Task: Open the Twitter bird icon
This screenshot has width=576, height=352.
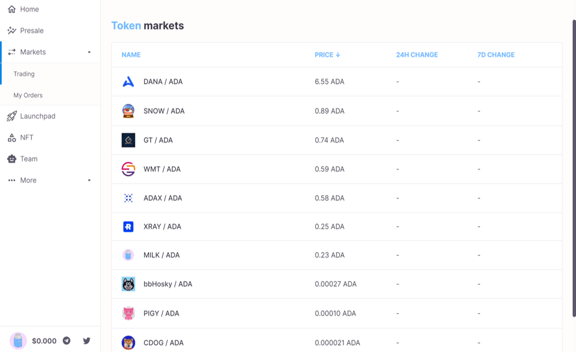Action: point(86,341)
